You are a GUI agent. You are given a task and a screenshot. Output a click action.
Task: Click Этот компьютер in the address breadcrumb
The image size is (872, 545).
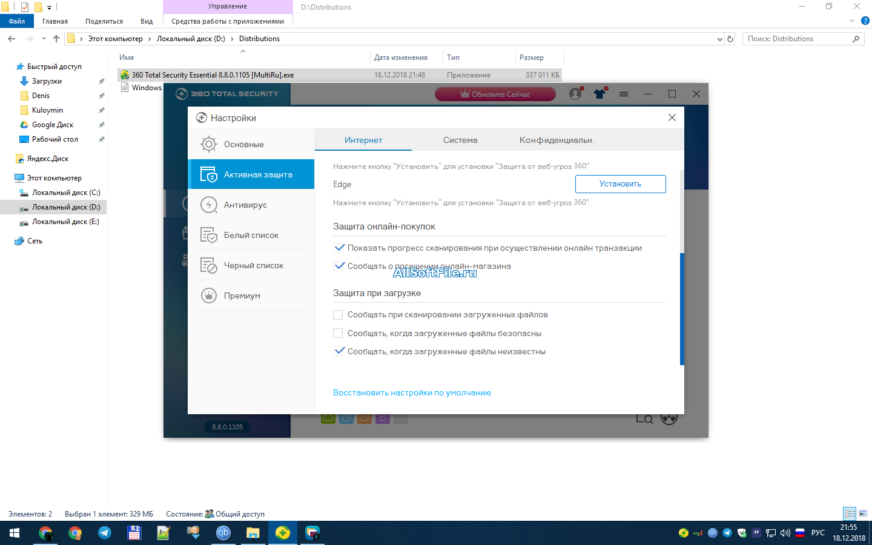point(116,39)
